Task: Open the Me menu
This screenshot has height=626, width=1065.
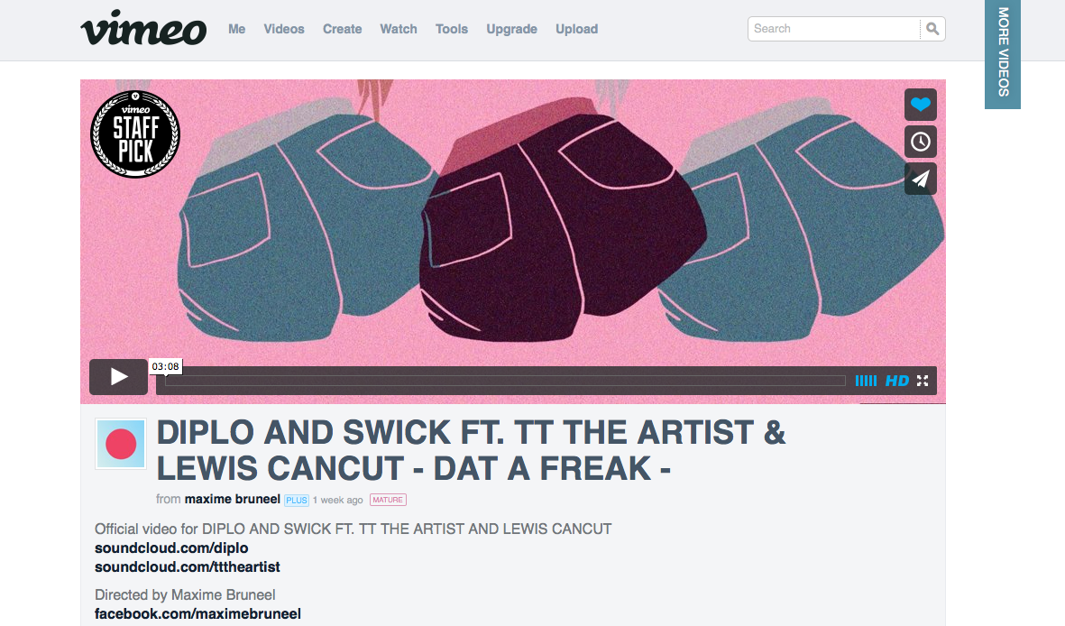Action: [x=236, y=29]
